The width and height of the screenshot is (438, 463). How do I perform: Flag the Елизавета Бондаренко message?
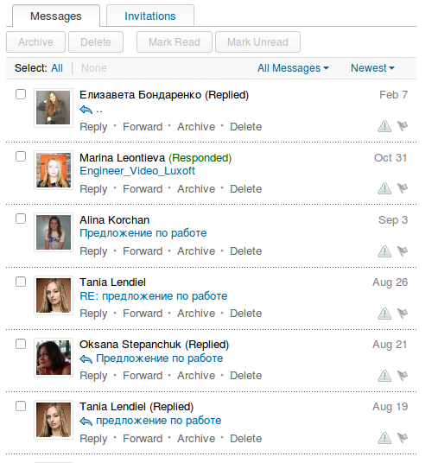pos(403,126)
